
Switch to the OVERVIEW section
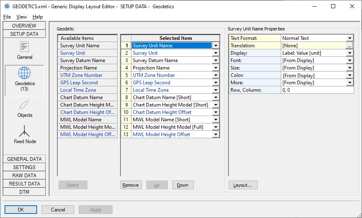[x=24, y=26]
